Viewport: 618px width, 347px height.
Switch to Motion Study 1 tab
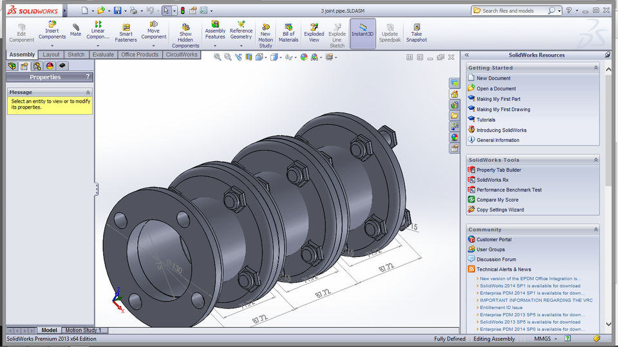83,330
